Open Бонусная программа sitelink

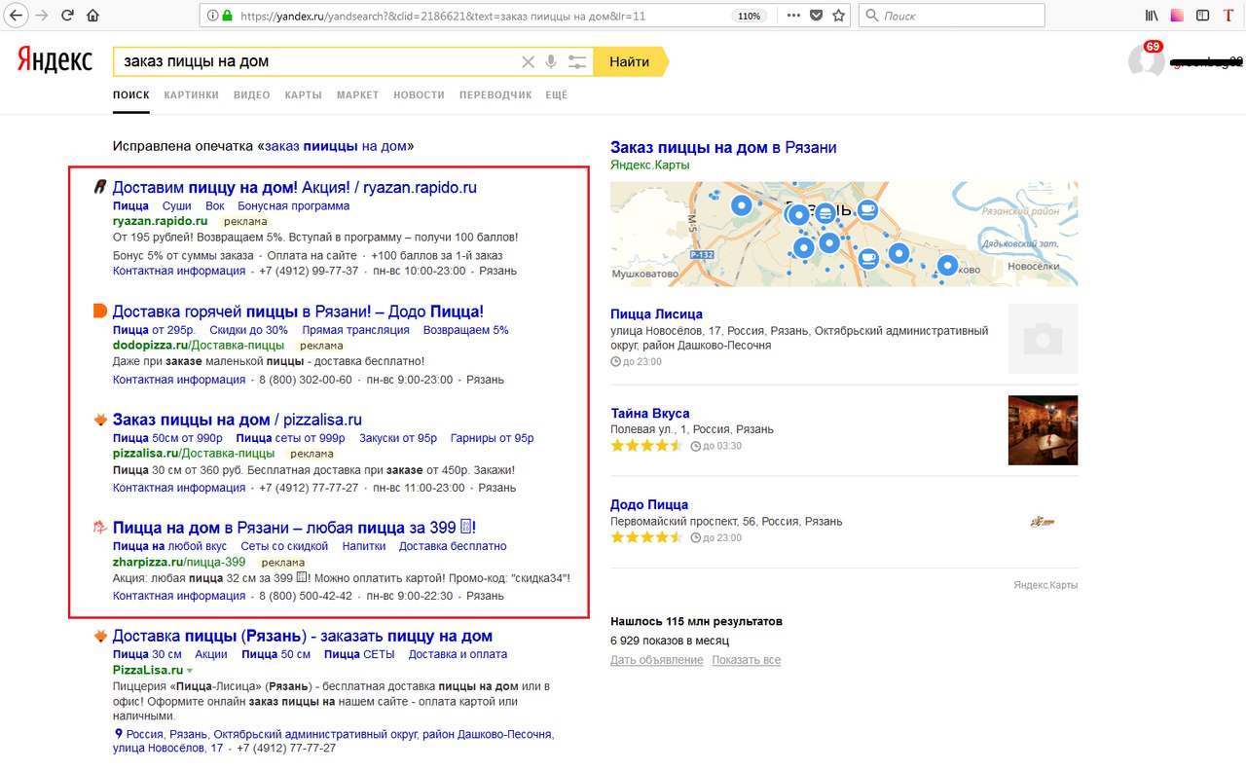(294, 206)
